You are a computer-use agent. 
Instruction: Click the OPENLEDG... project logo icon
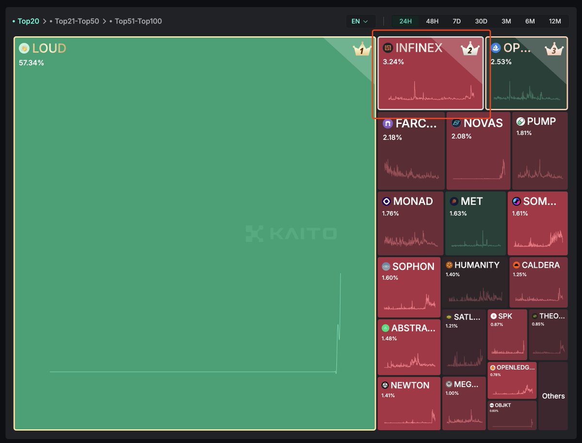click(493, 367)
